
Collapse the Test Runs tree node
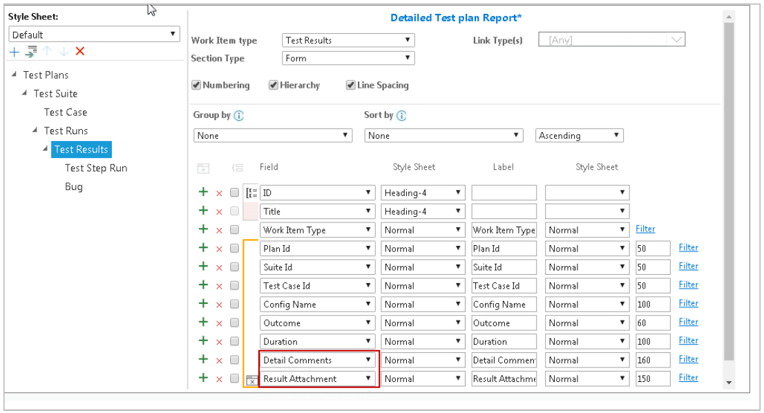tap(33, 131)
